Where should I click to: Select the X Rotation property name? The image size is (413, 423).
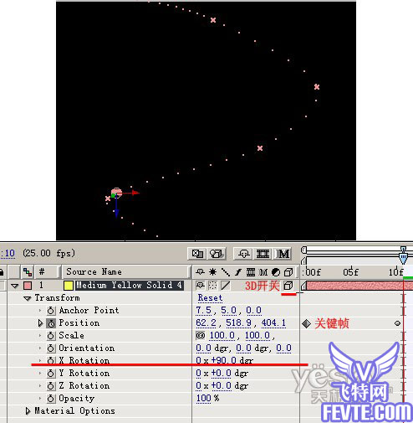[84, 360]
